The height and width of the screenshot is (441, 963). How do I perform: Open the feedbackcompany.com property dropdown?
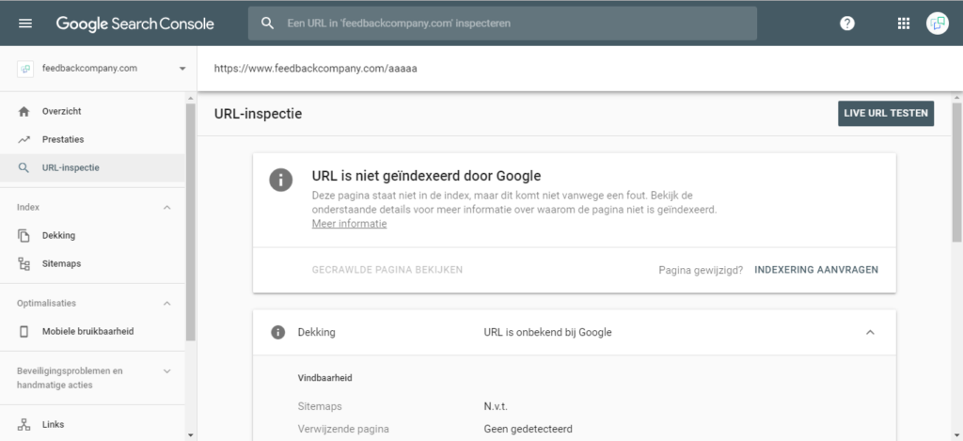click(x=182, y=69)
